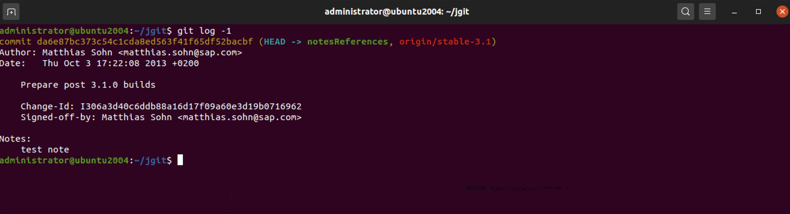
Task: Click the terminal cursor at the prompt
Action: point(180,160)
